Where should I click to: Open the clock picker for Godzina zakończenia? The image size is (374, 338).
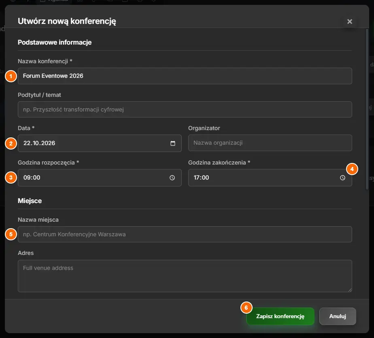click(x=342, y=178)
